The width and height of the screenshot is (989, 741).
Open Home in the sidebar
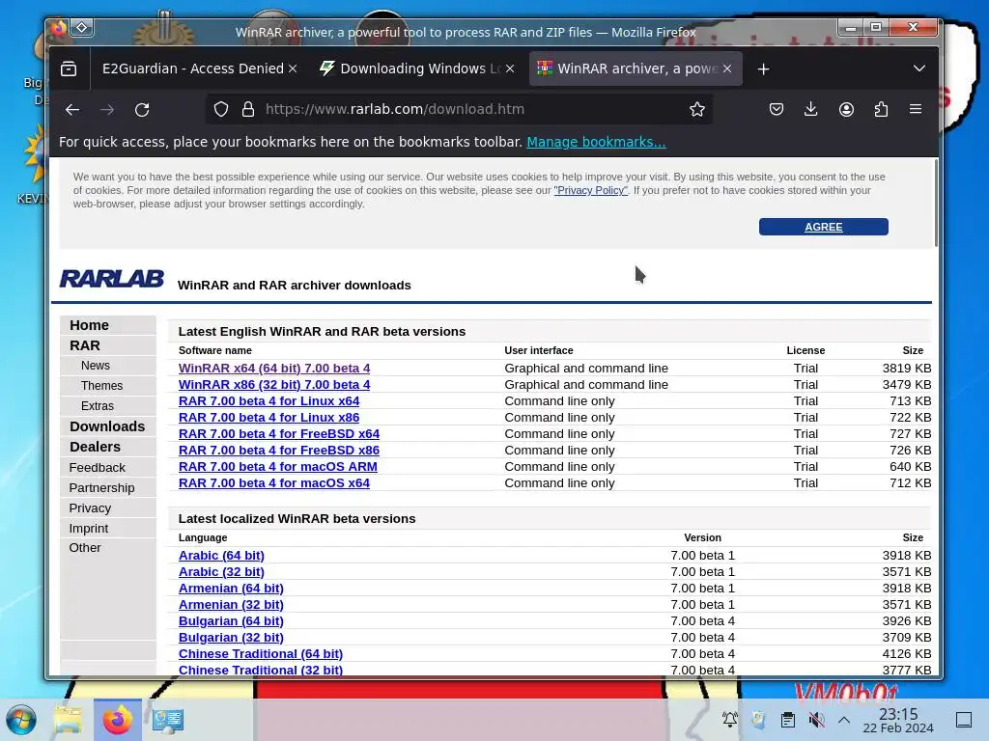tap(89, 325)
